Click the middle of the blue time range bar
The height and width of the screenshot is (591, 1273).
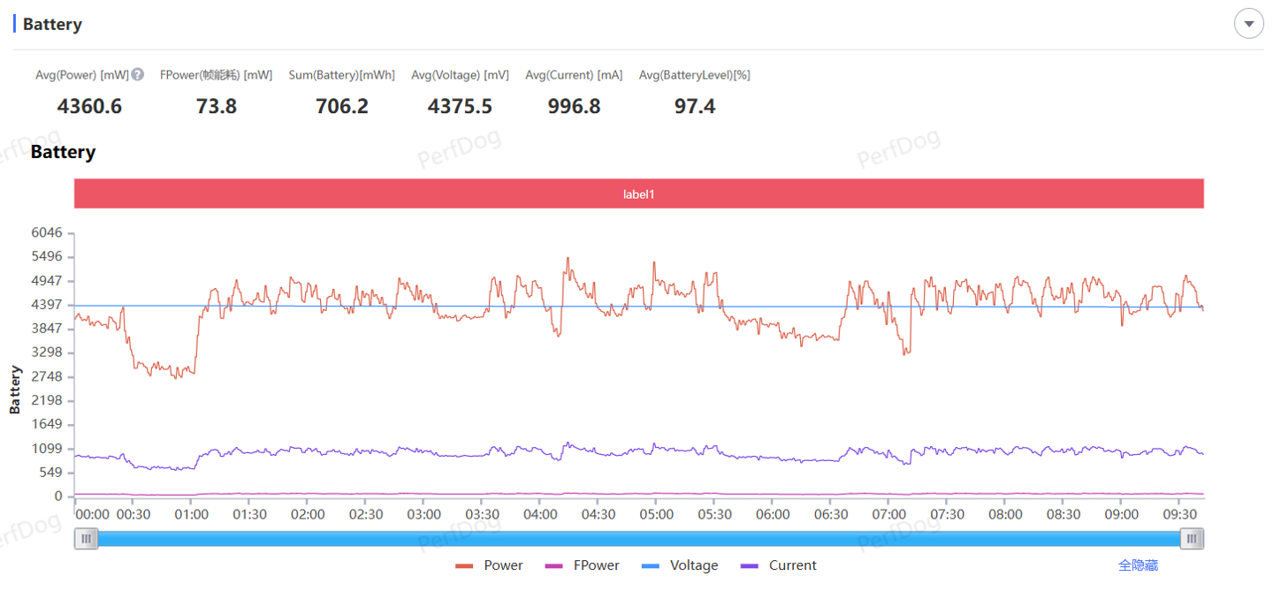pyautogui.click(x=638, y=539)
